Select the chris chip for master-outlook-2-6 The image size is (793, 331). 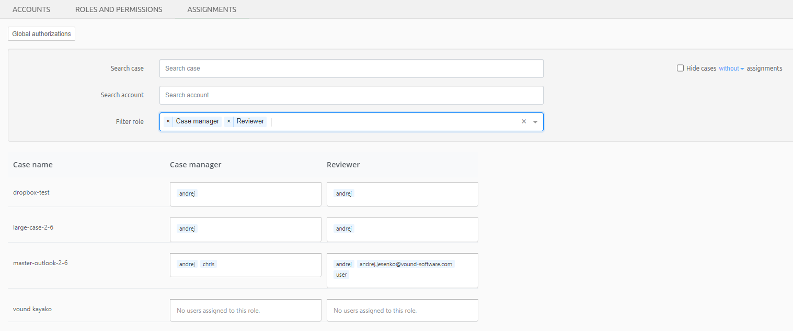[208, 264]
